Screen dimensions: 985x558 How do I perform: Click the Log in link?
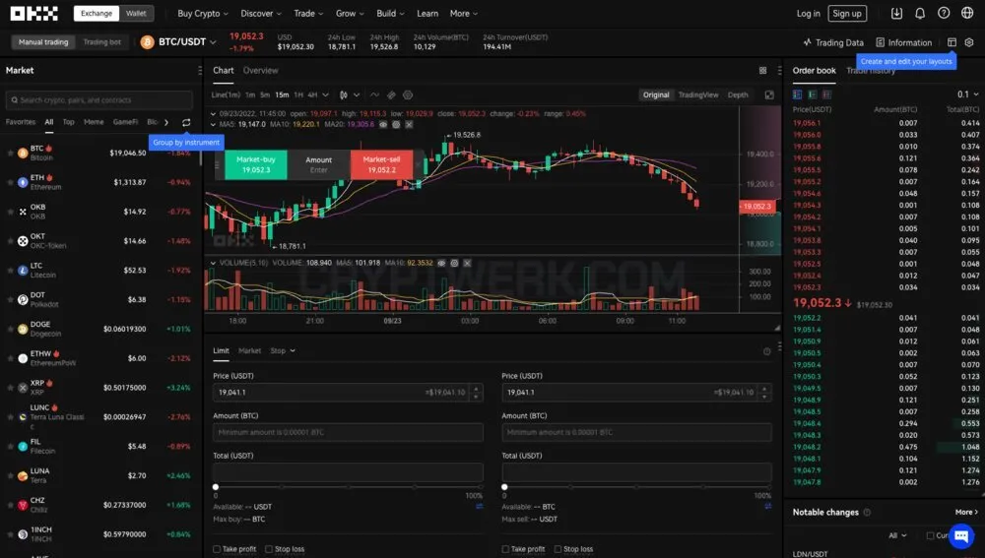click(808, 13)
